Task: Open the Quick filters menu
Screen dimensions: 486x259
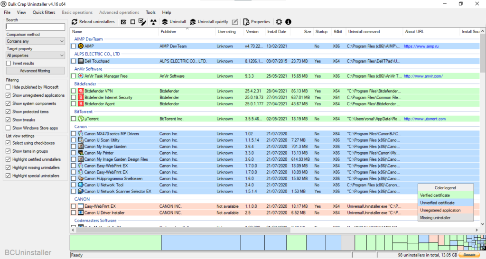Action: coord(44,12)
